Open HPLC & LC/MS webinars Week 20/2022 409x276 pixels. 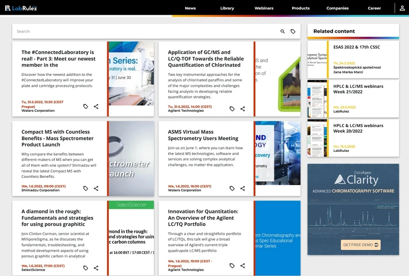358,128
